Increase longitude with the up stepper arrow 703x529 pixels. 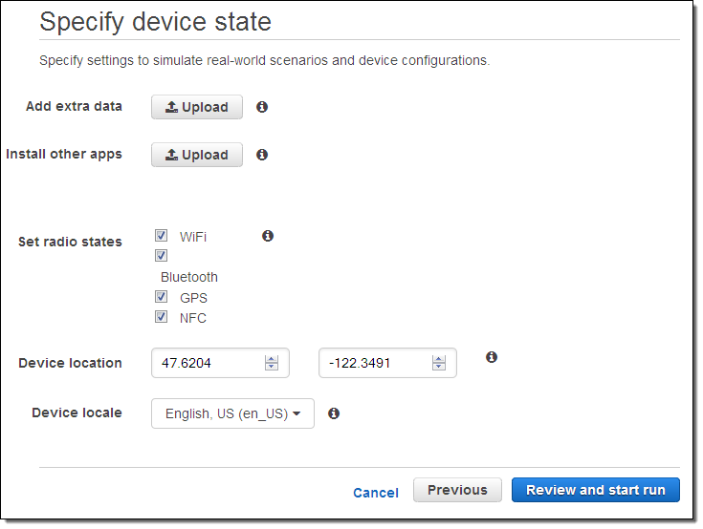pos(439,359)
